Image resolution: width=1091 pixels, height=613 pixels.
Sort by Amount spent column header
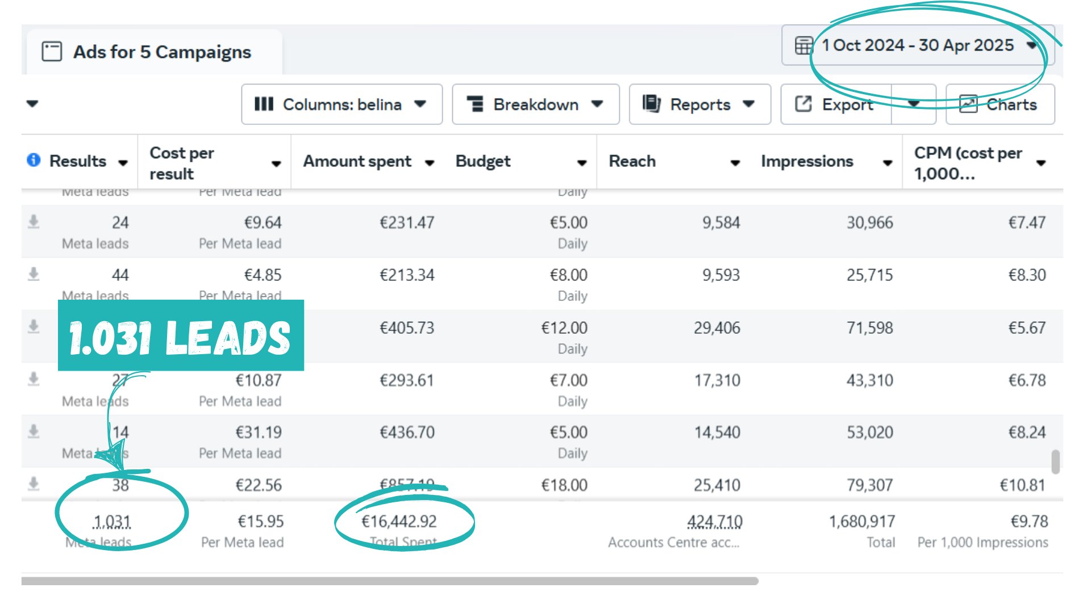[x=357, y=162]
